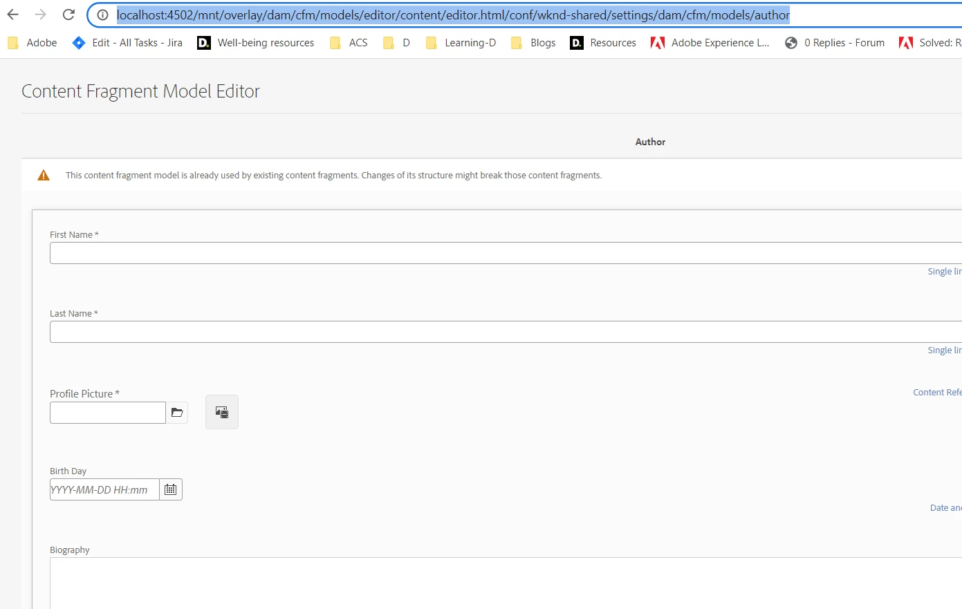This screenshot has height=609, width=962.
Task: Reload the page with the refresh icon
Action: click(68, 15)
